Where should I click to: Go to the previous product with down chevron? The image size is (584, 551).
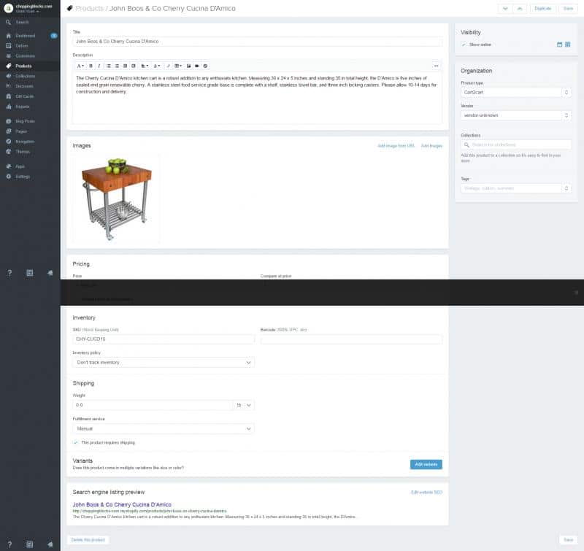point(505,8)
